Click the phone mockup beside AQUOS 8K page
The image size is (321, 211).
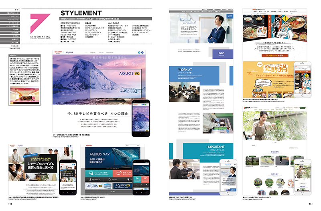pyautogui.click(x=141, y=118)
